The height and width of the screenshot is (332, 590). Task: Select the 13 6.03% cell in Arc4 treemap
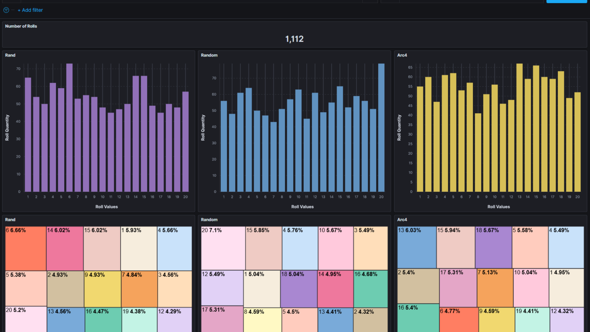click(x=417, y=247)
